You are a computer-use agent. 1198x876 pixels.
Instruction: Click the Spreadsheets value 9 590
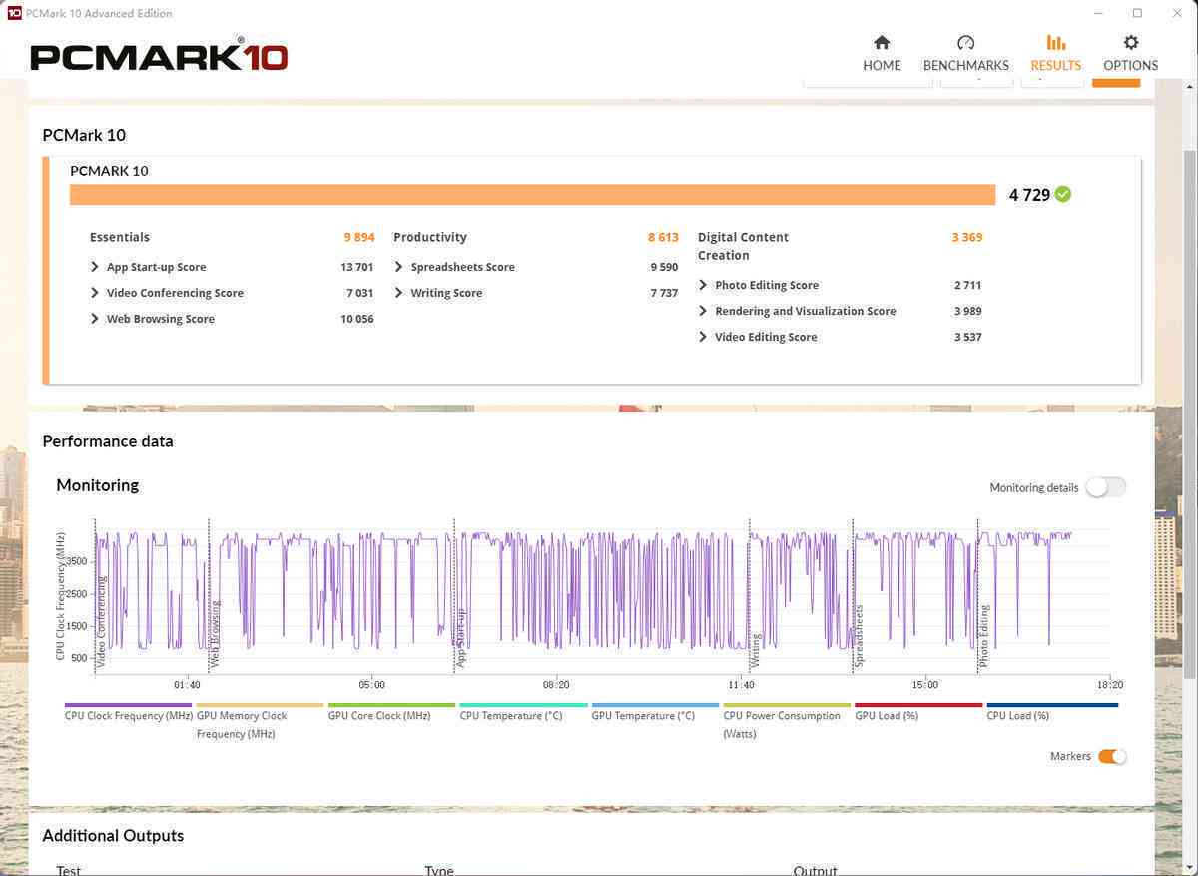[664, 267]
